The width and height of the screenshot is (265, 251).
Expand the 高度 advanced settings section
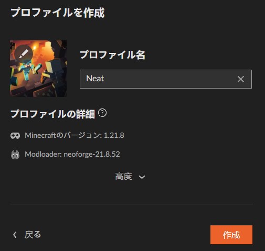130,177
